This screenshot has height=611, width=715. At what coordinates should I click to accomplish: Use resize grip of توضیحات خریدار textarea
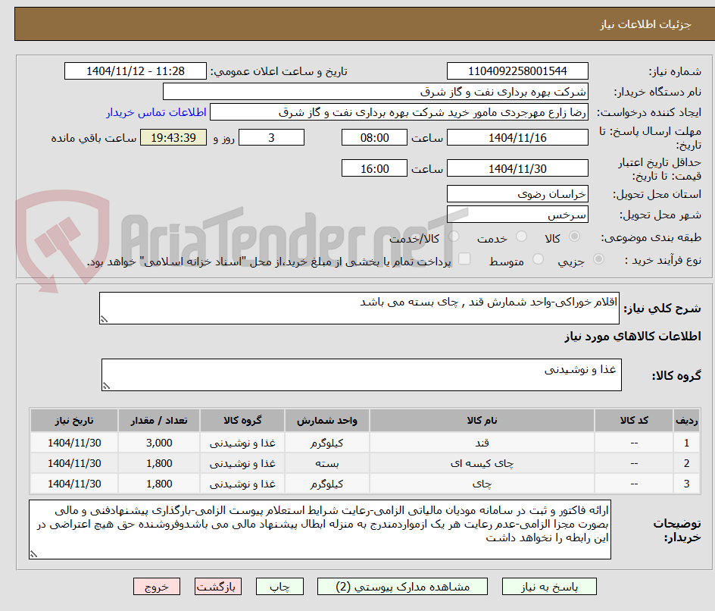tap(33, 554)
